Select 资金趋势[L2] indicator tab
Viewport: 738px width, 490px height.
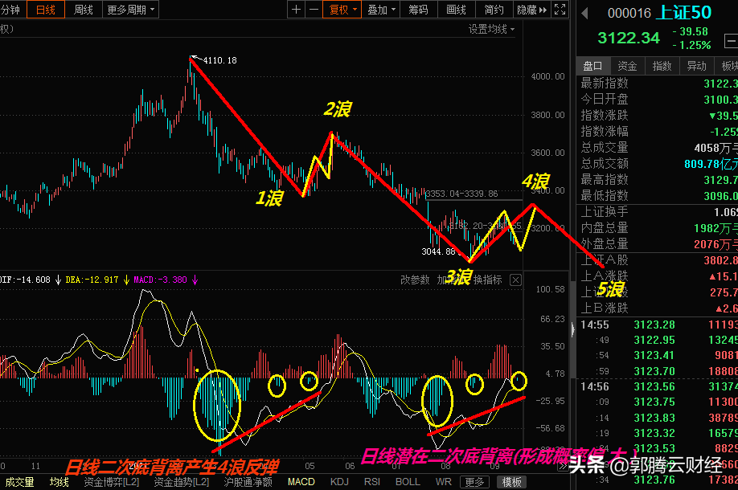(181, 482)
